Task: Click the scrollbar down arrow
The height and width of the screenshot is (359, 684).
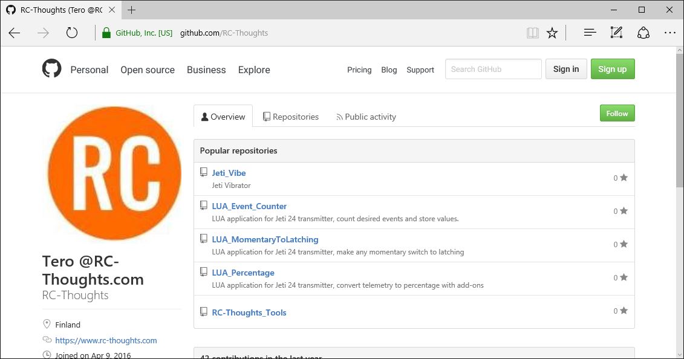Action: [x=680, y=355]
